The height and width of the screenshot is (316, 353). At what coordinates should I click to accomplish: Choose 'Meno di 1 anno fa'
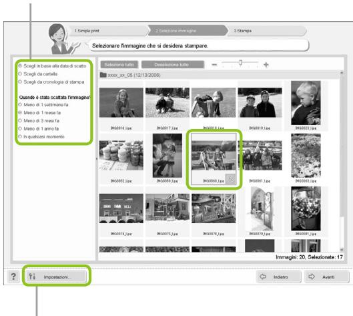(x=38, y=129)
